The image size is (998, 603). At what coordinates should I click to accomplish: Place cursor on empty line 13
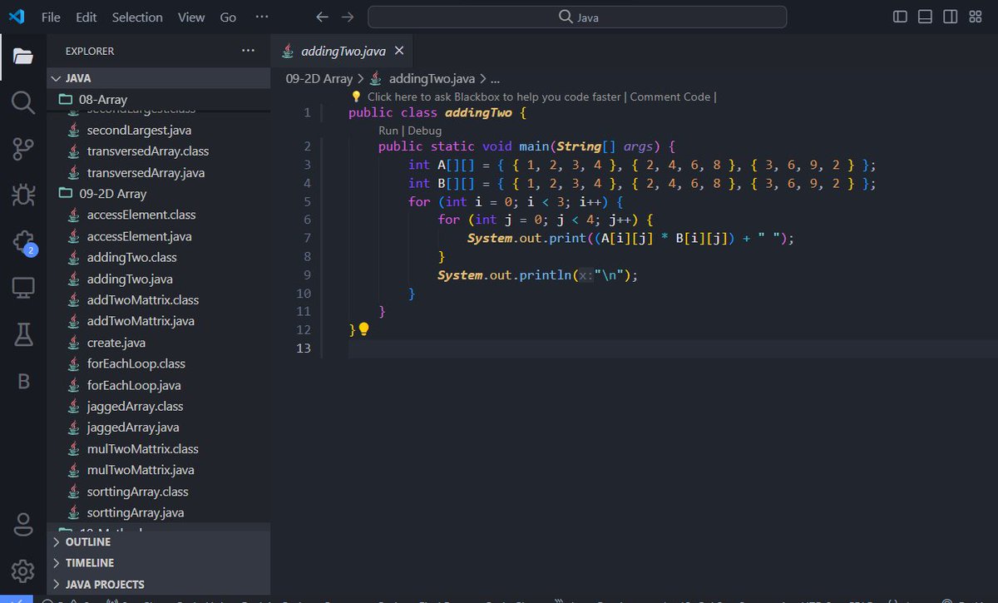point(672,348)
